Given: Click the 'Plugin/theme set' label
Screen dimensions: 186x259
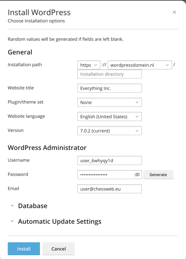Looking at the screenshot, I should [26, 102].
